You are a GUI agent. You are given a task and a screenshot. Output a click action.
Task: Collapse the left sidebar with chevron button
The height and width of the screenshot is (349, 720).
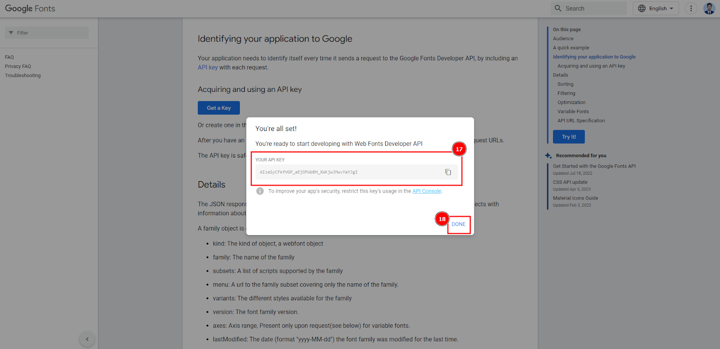pos(87,339)
